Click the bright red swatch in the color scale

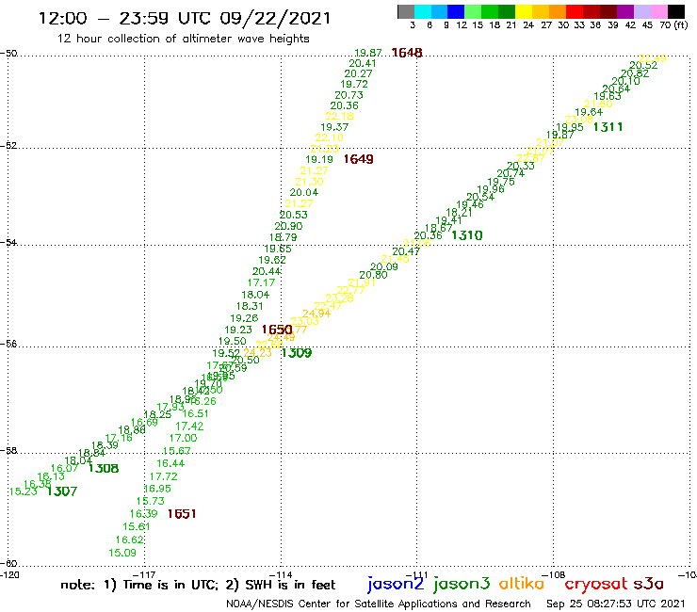(x=575, y=11)
